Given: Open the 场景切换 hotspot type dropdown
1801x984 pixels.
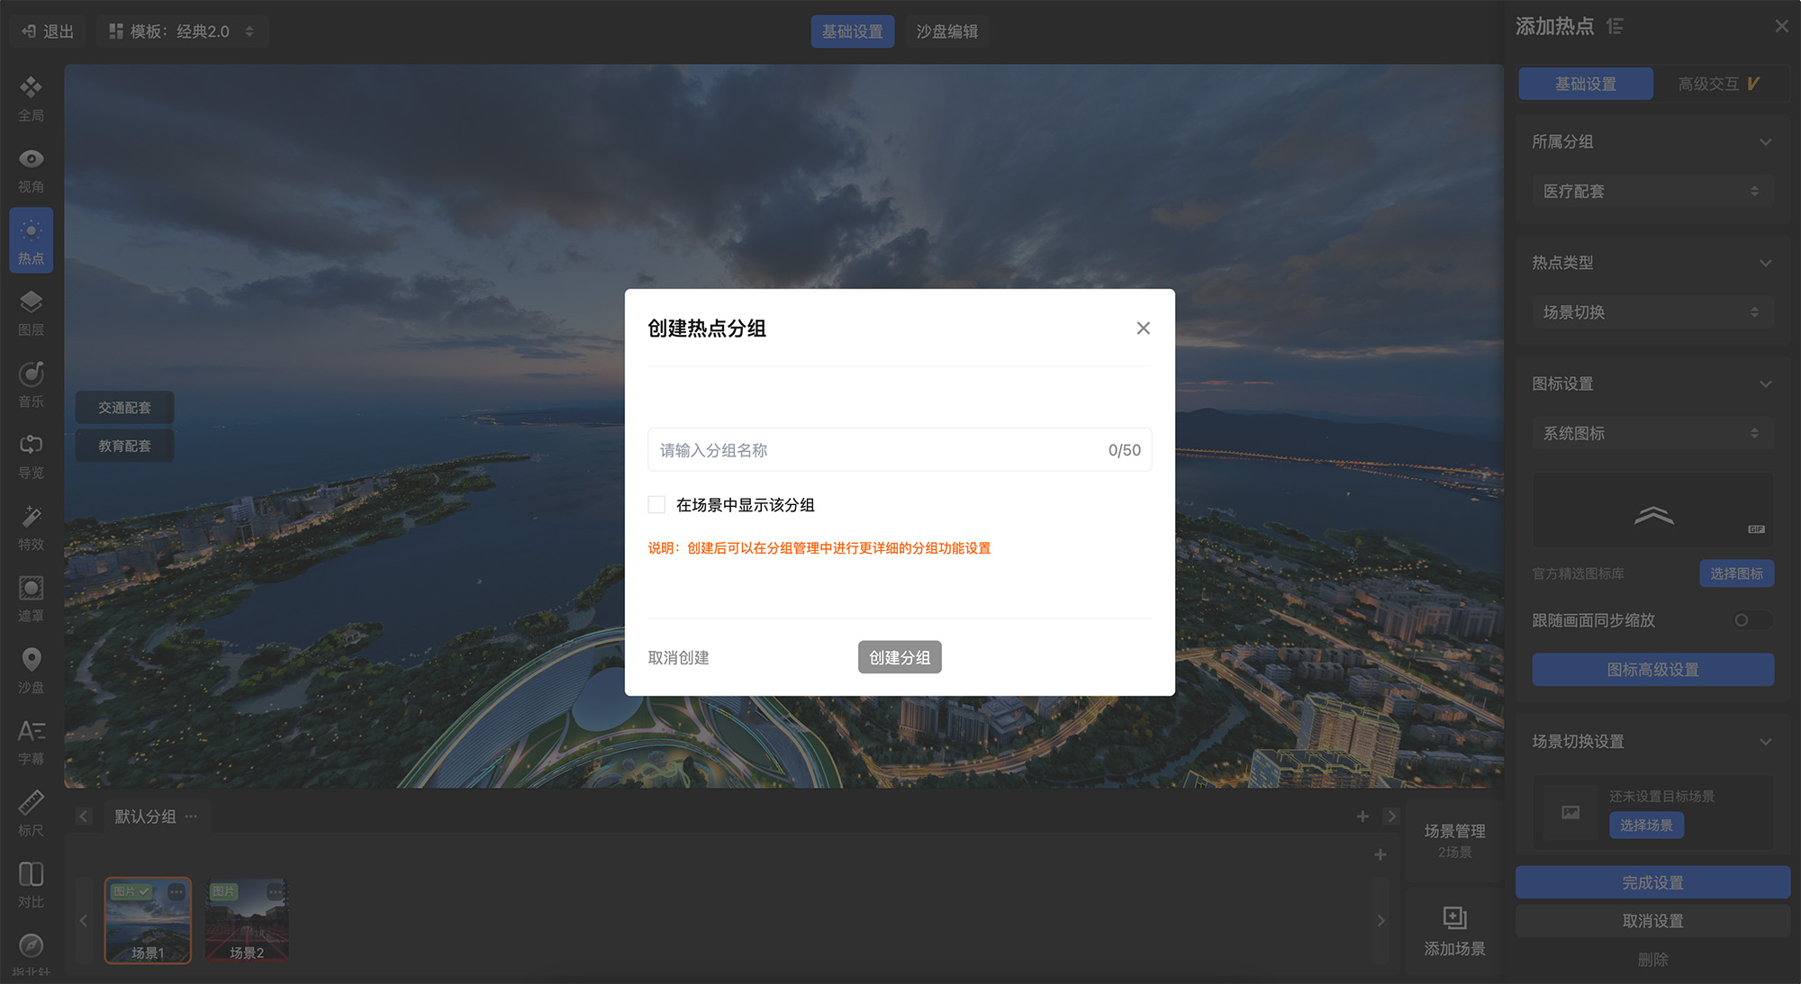Looking at the screenshot, I should [1652, 312].
